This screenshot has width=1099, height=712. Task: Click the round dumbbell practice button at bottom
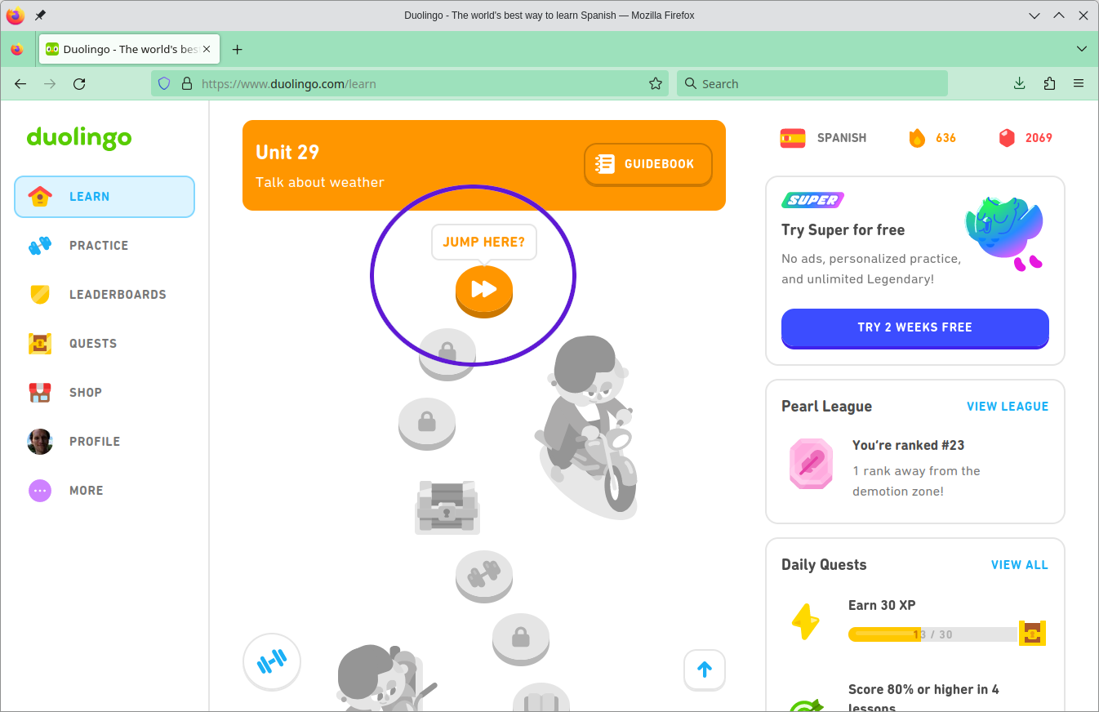pos(272,662)
